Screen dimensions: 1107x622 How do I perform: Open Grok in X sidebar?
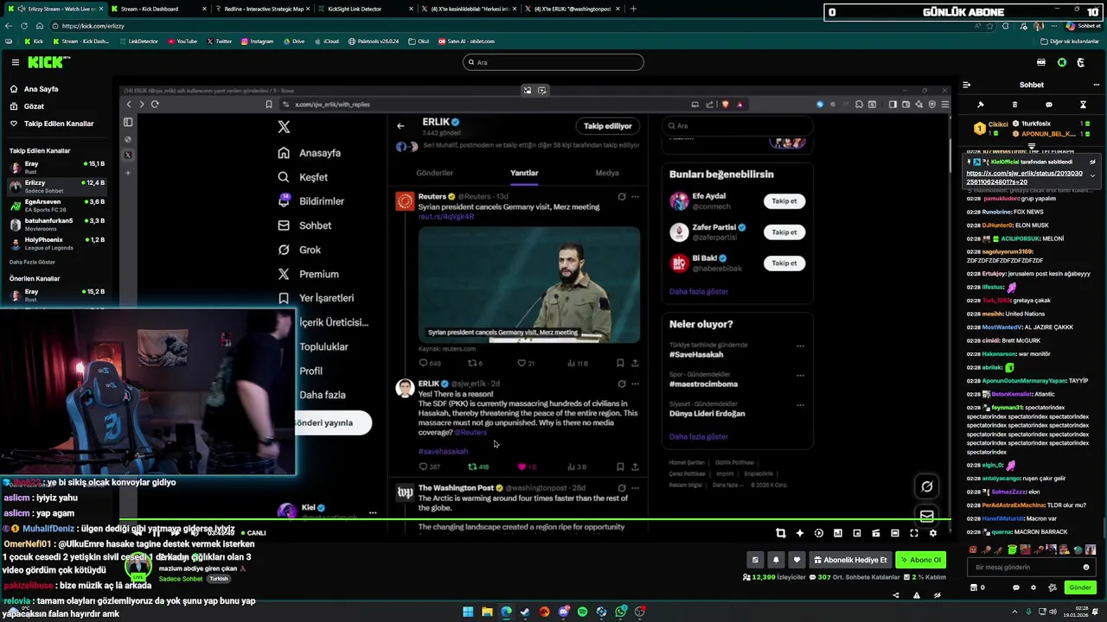pyautogui.click(x=299, y=250)
